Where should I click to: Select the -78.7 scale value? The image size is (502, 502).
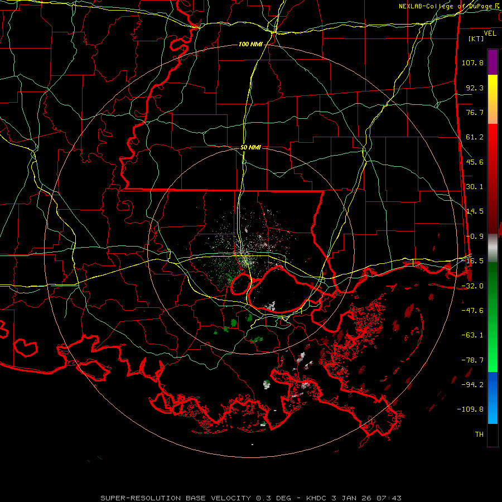pyautogui.click(x=472, y=360)
